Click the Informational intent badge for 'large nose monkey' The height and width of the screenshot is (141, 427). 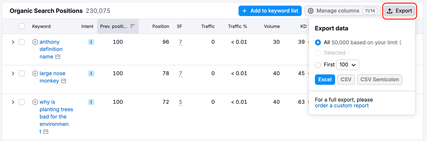coord(91,74)
